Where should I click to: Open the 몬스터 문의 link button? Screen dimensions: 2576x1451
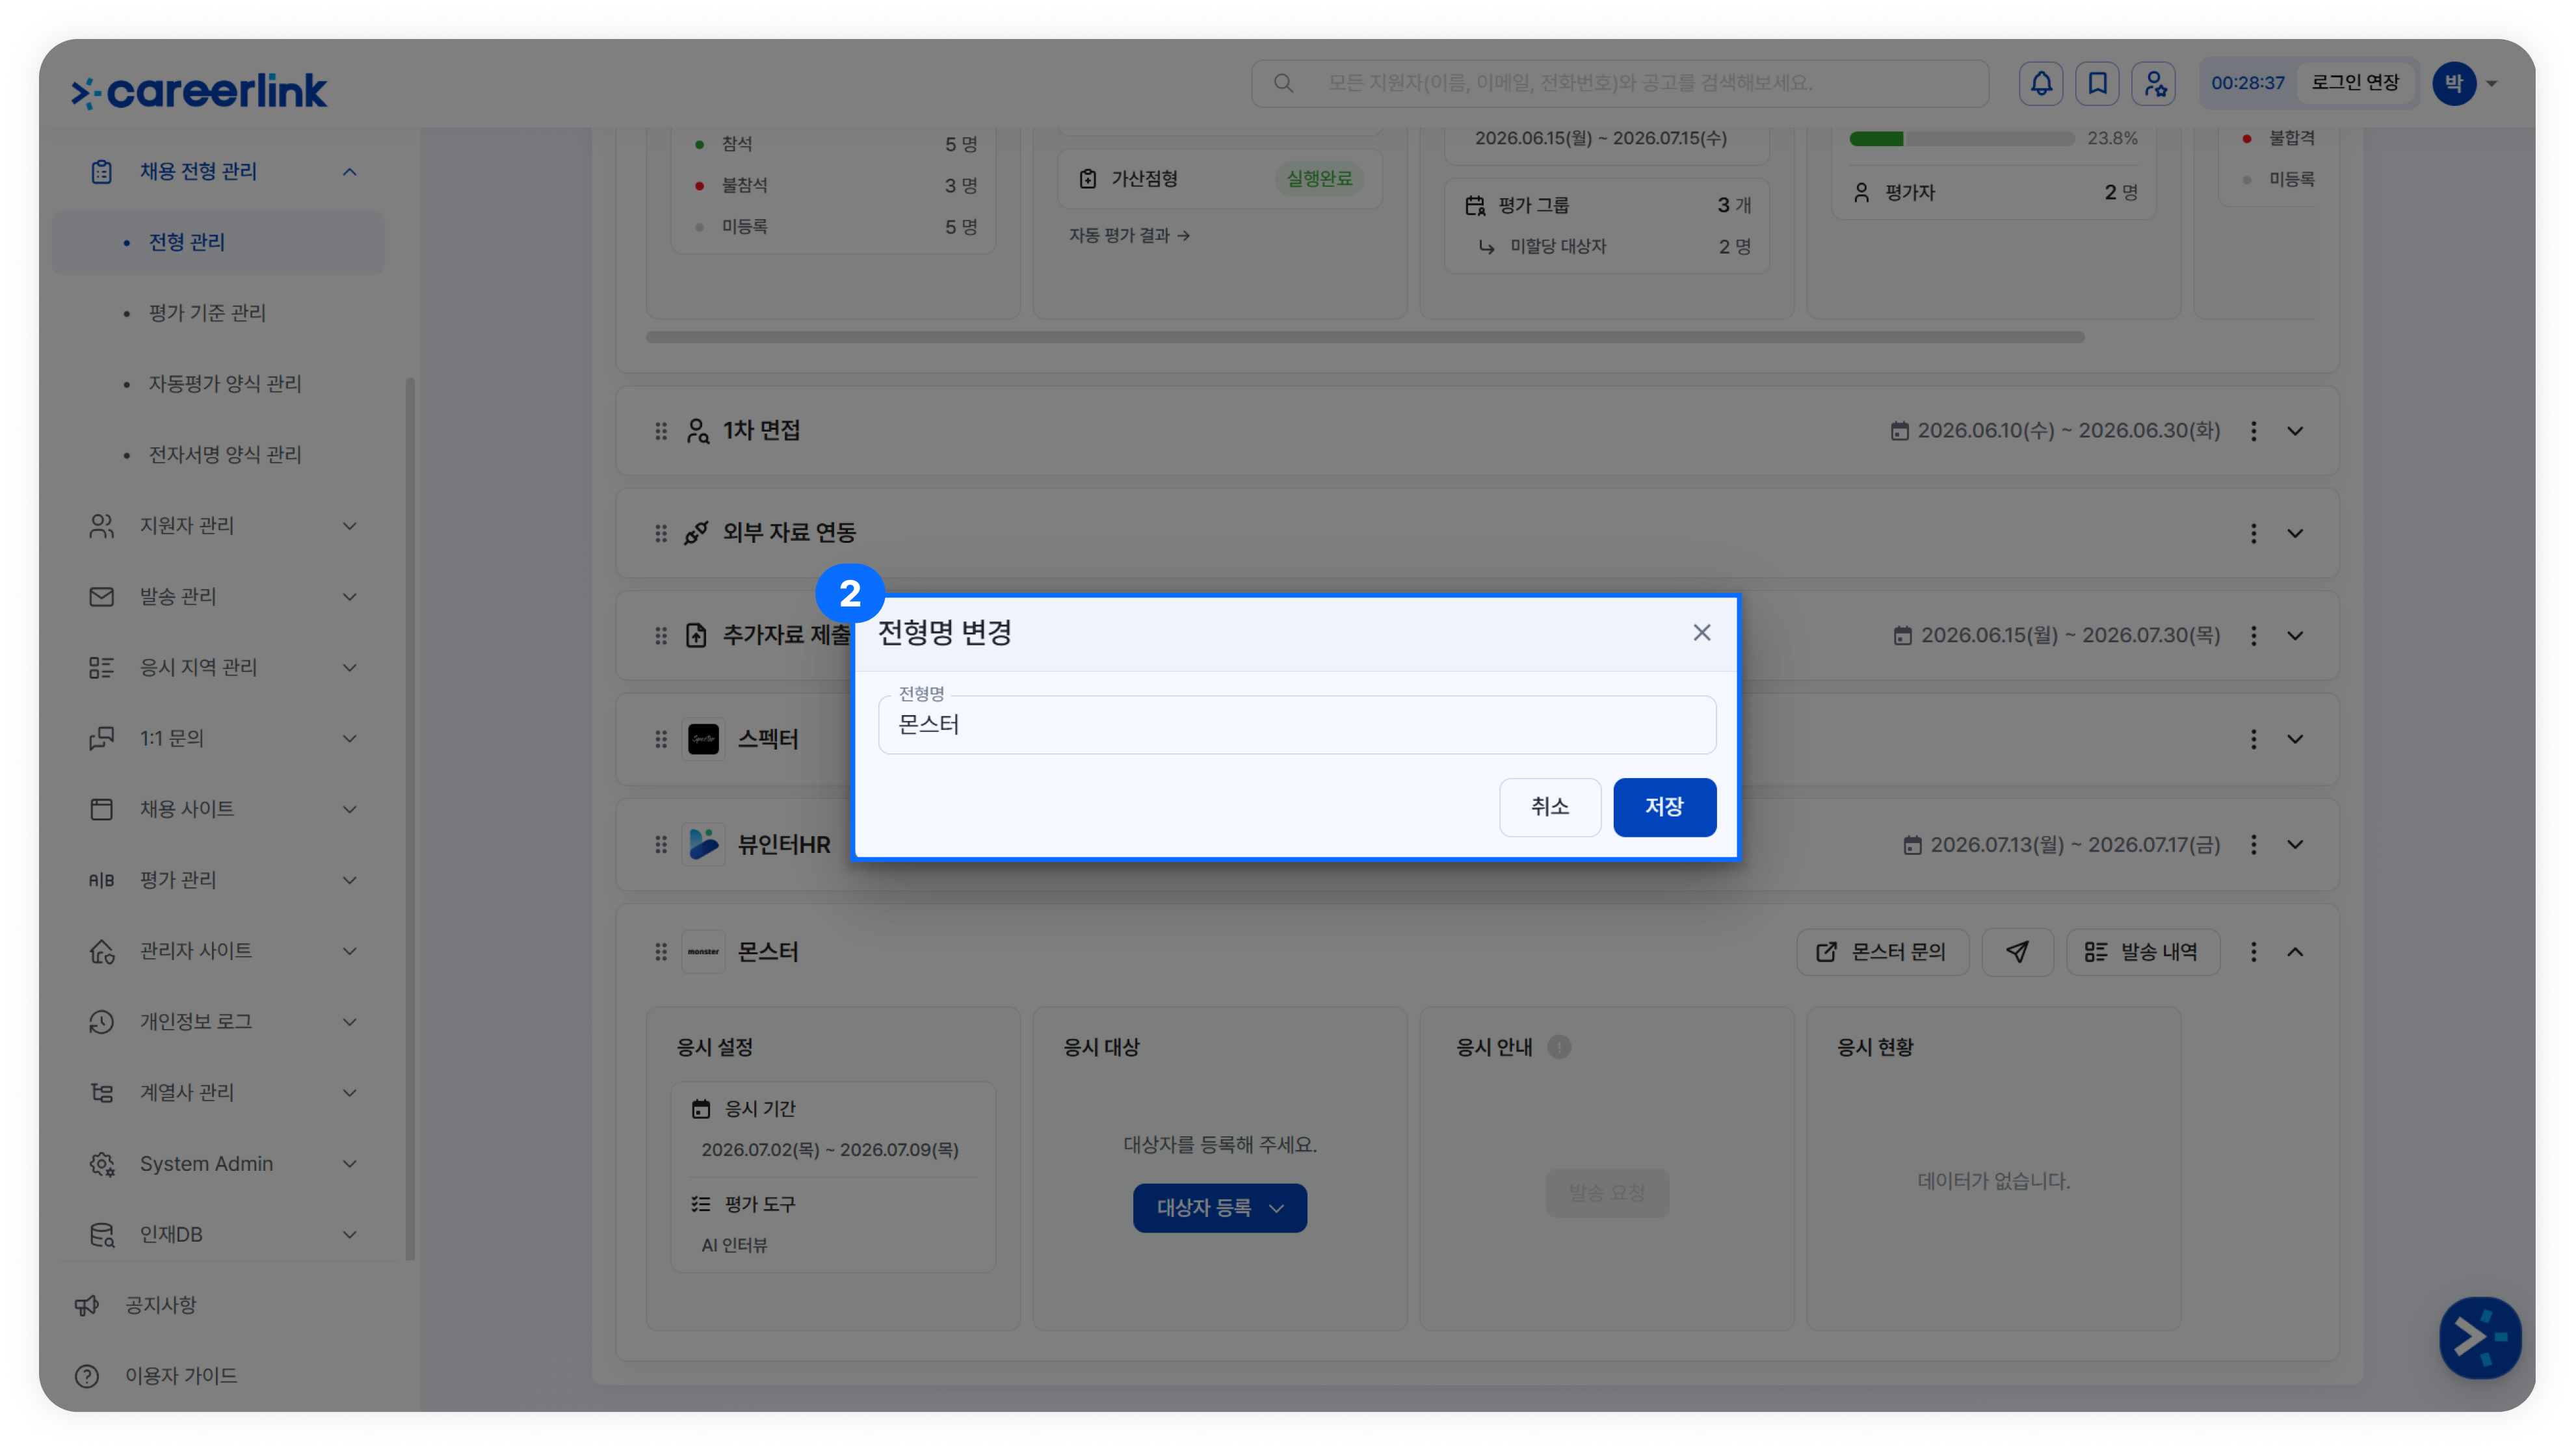[1883, 952]
